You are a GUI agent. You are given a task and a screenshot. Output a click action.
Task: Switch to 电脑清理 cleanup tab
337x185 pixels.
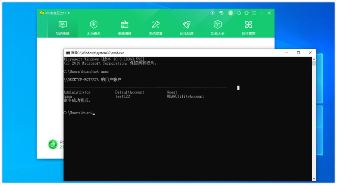tap(125, 28)
